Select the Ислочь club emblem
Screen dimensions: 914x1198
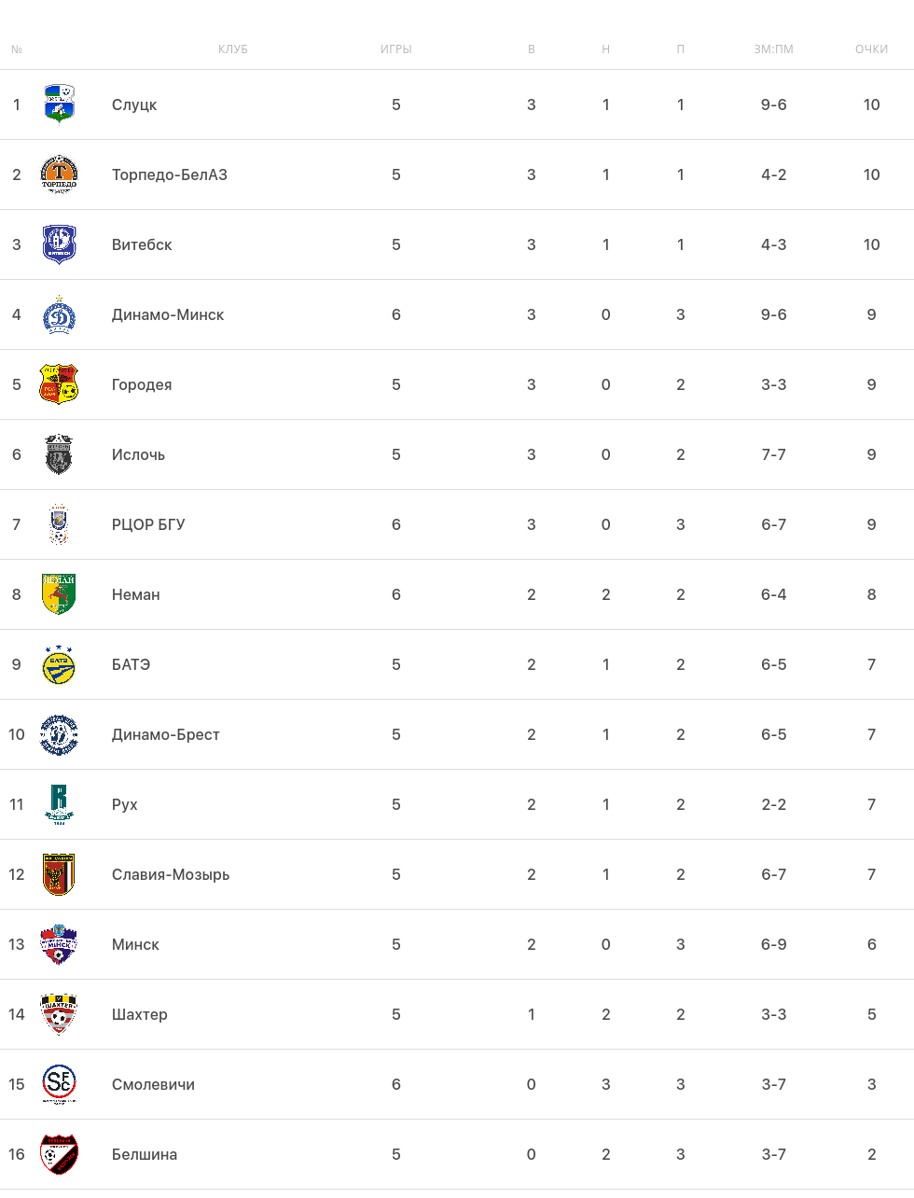coord(59,454)
